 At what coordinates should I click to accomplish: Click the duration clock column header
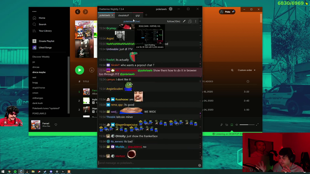248,82
